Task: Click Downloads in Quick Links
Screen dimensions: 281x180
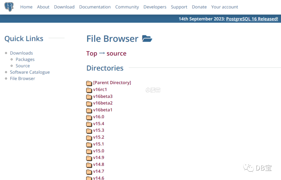Action: (x=21, y=53)
